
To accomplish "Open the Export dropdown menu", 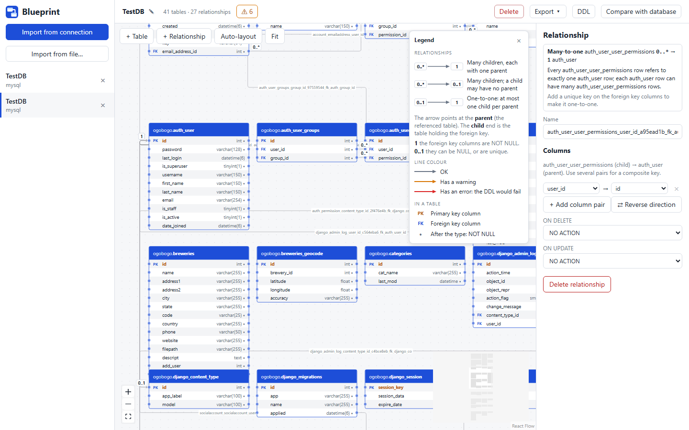I will 548,11.
